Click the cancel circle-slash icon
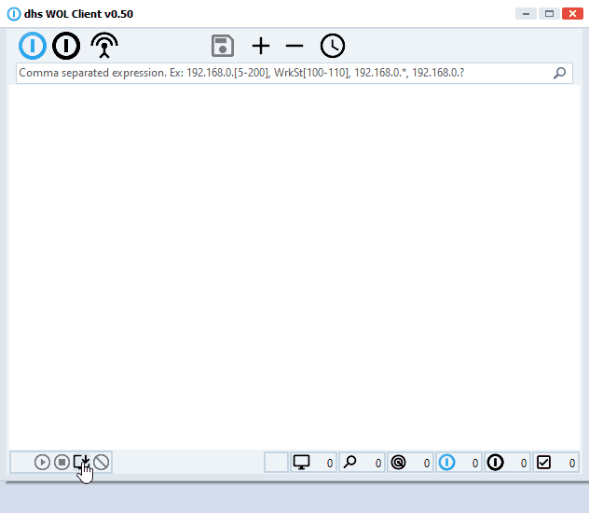Screen dimensions: 589x513 [x=102, y=462]
